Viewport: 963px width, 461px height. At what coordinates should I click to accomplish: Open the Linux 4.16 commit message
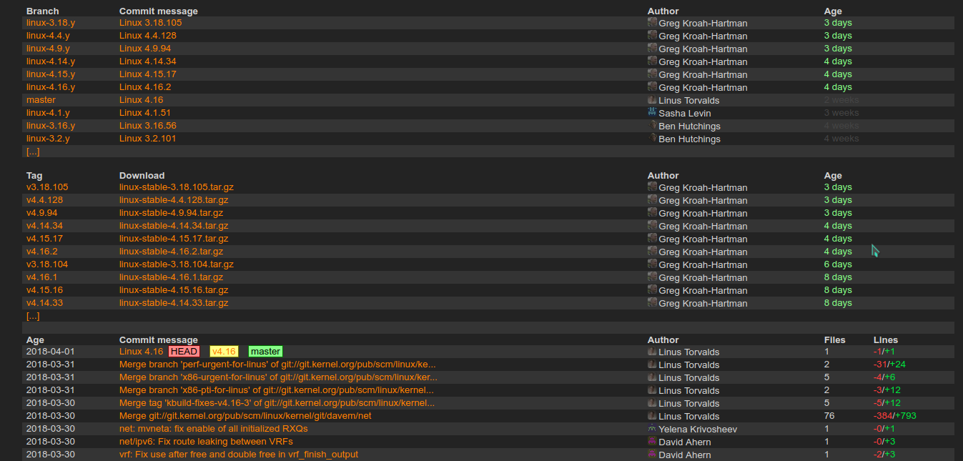click(141, 351)
